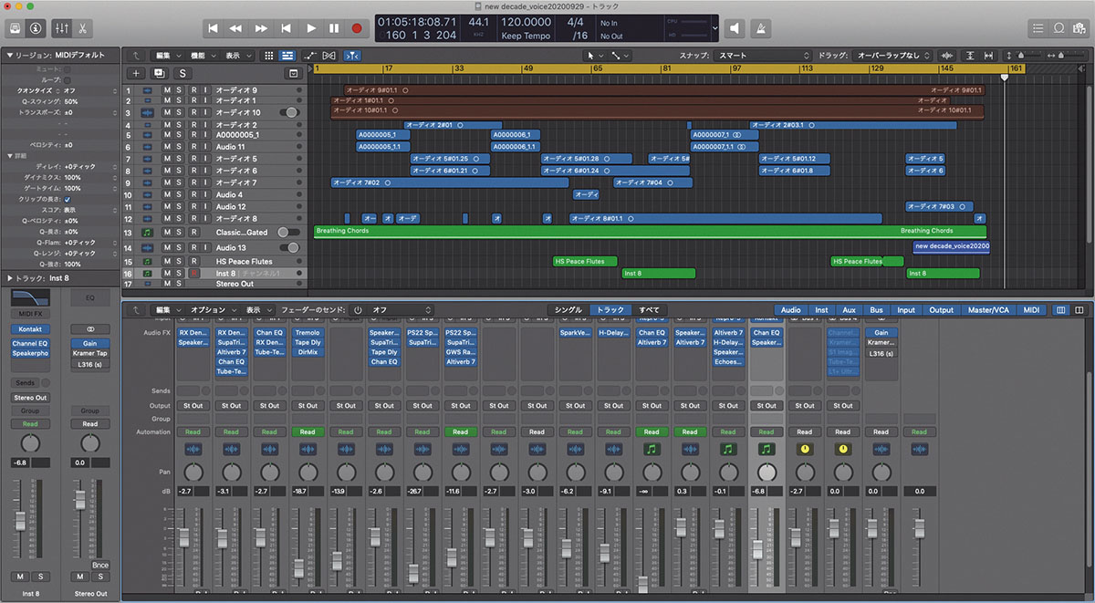1095x603 pixels.
Task: Open the mixer オプション menu
Action: coord(212,310)
